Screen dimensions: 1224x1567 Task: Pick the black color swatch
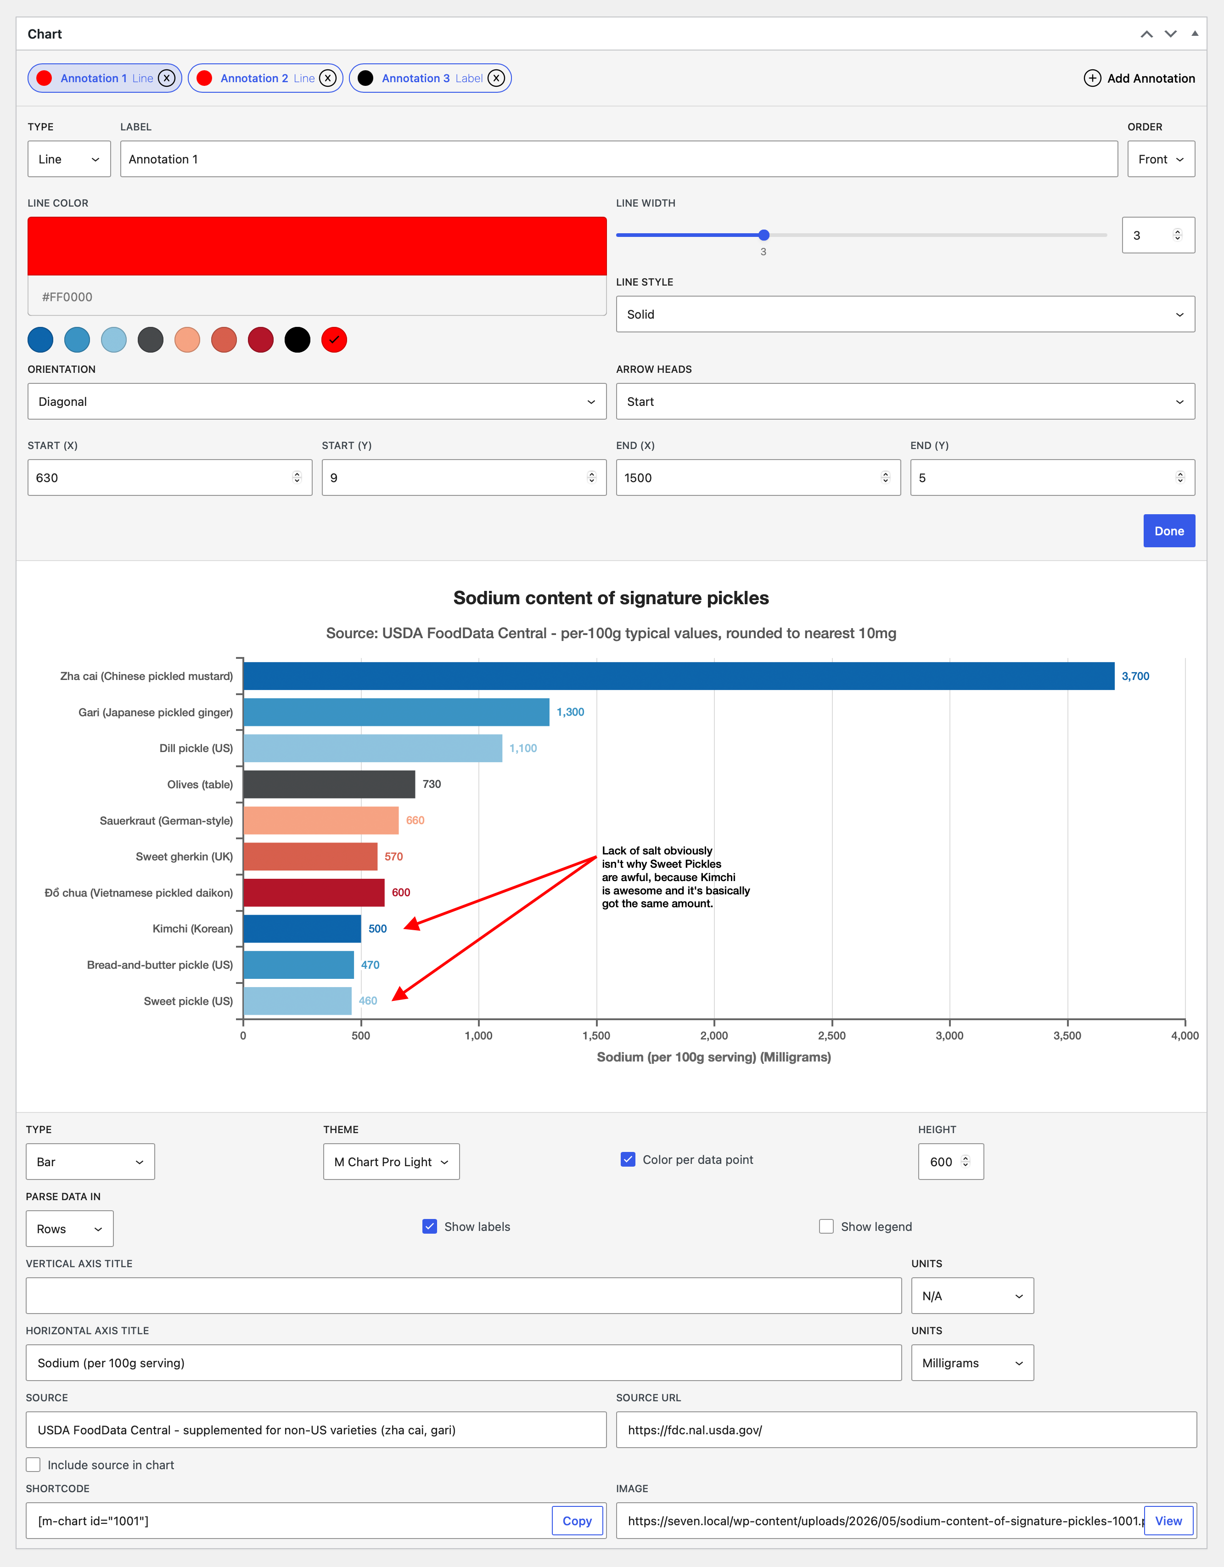coord(297,339)
